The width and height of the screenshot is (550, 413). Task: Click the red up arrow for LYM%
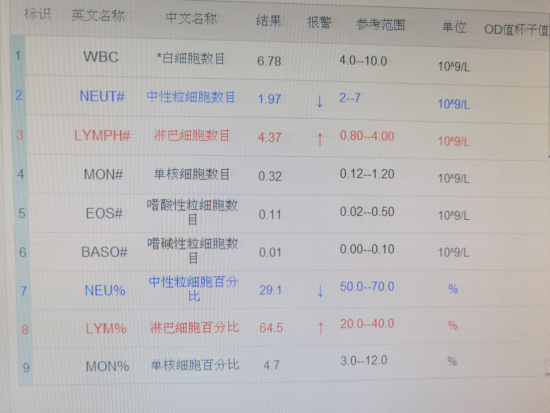coord(321,328)
